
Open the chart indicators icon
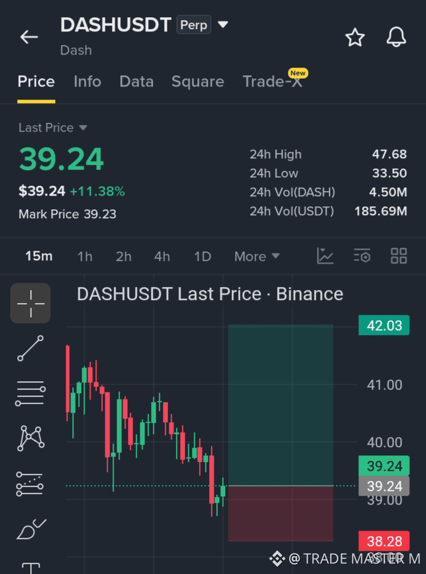(325, 256)
